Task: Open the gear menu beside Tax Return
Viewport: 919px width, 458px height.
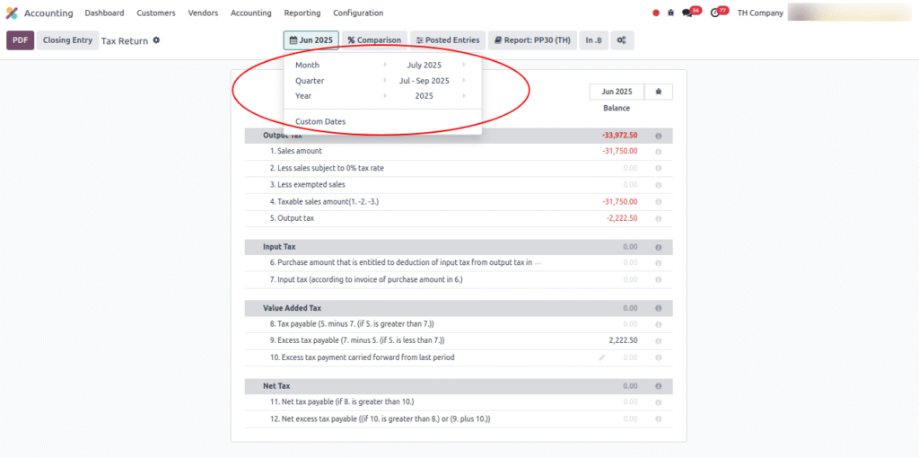Action: [156, 40]
